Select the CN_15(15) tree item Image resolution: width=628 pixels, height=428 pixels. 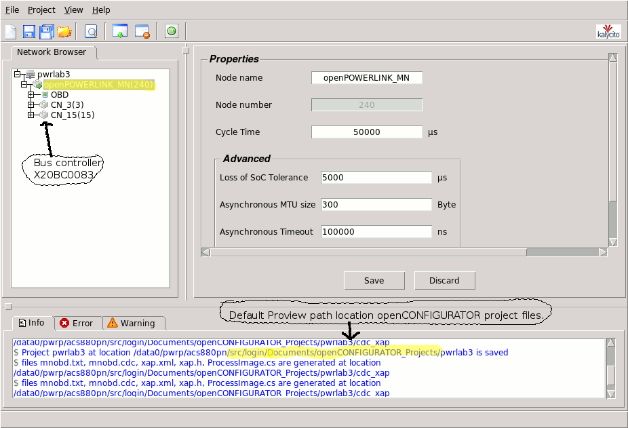(x=73, y=115)
